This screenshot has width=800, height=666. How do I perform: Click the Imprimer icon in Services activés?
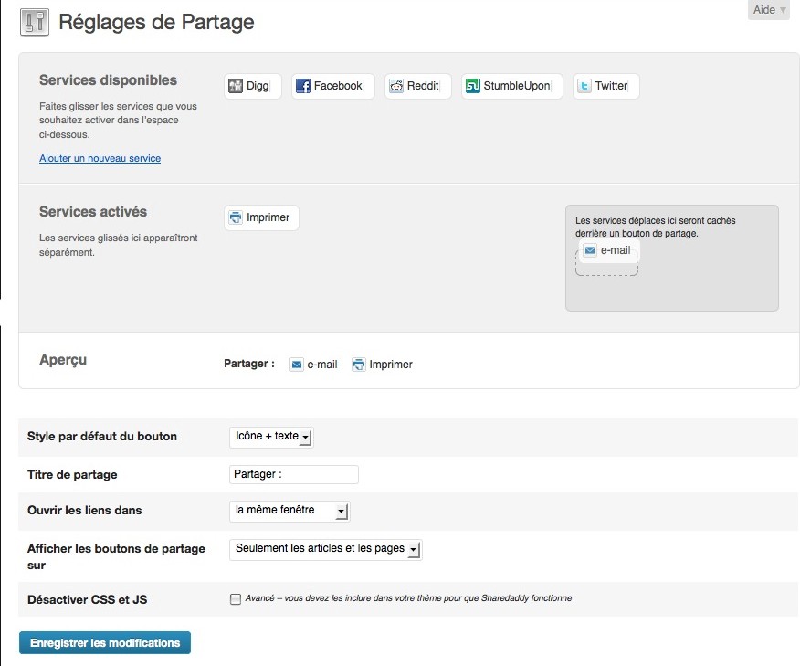click(x=236, y=217)
